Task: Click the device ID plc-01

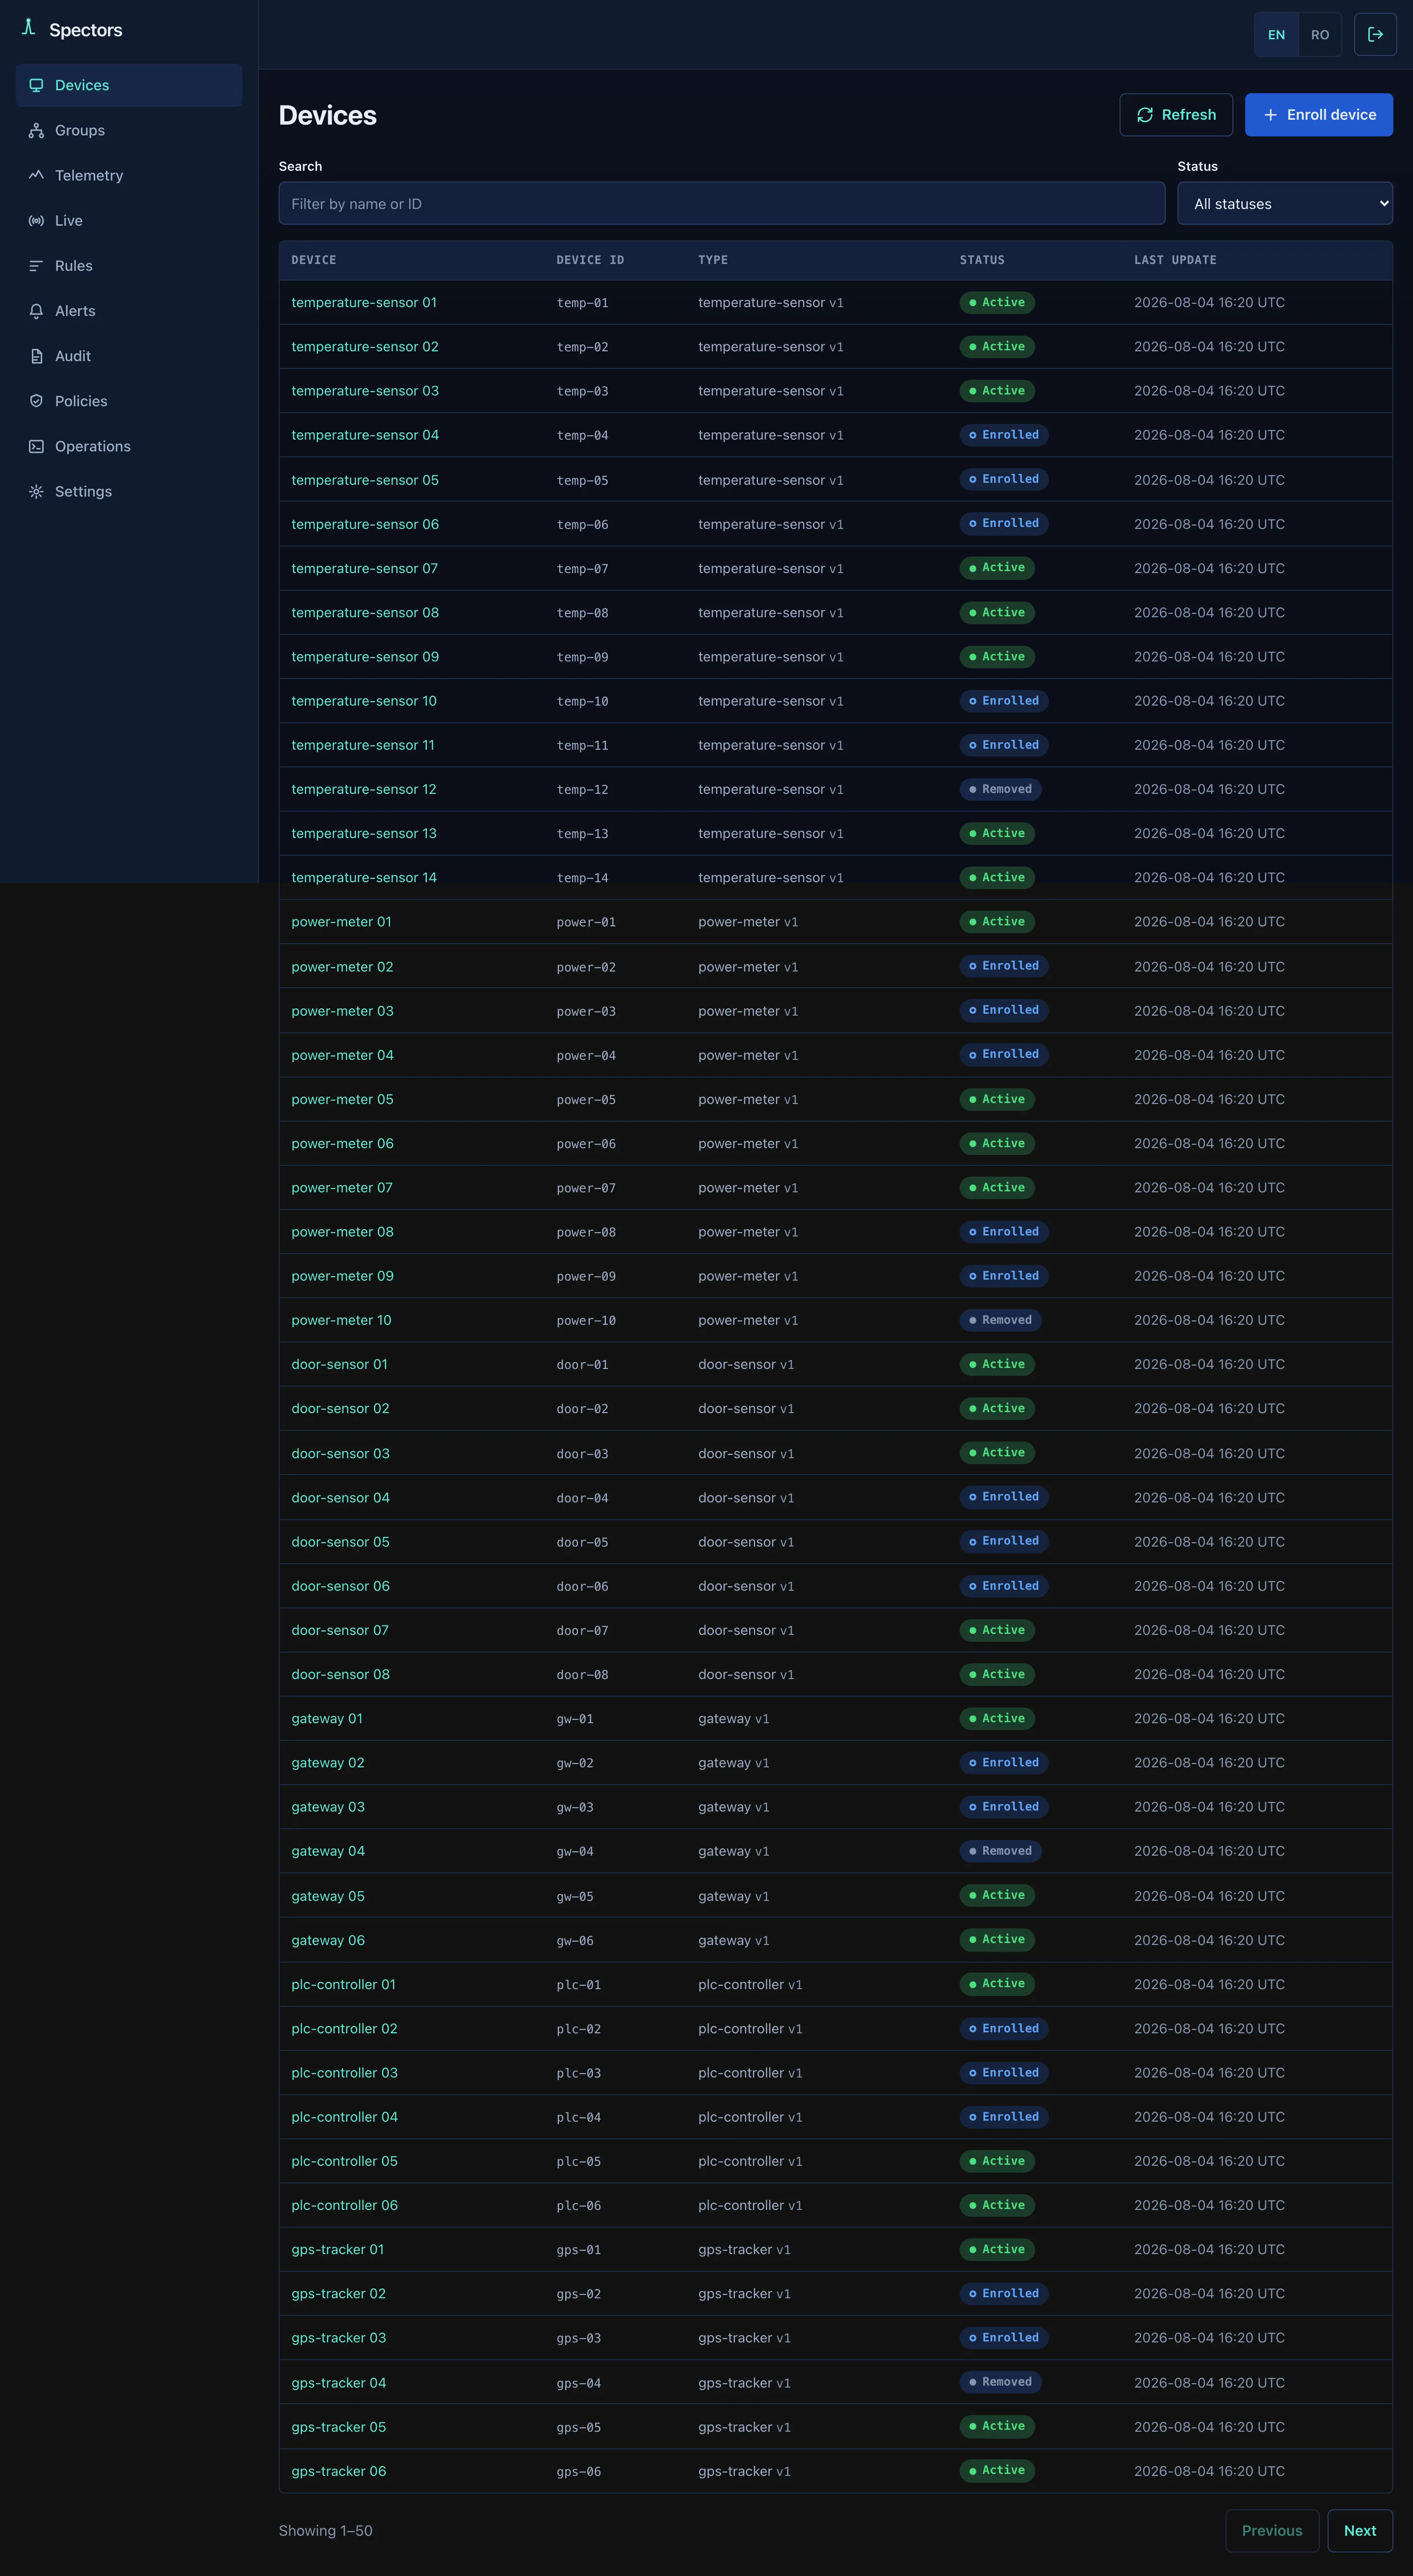Action: pyautogui.click(x=579, y=1985)
